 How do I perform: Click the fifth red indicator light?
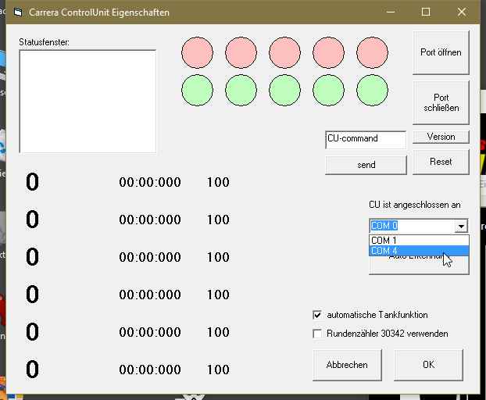point(372,52)
